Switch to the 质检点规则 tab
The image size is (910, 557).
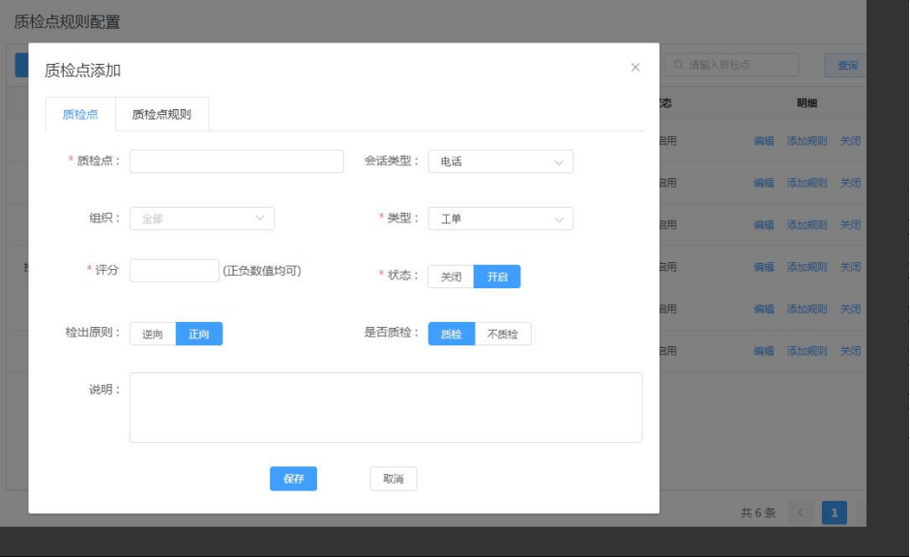[161, 114]
